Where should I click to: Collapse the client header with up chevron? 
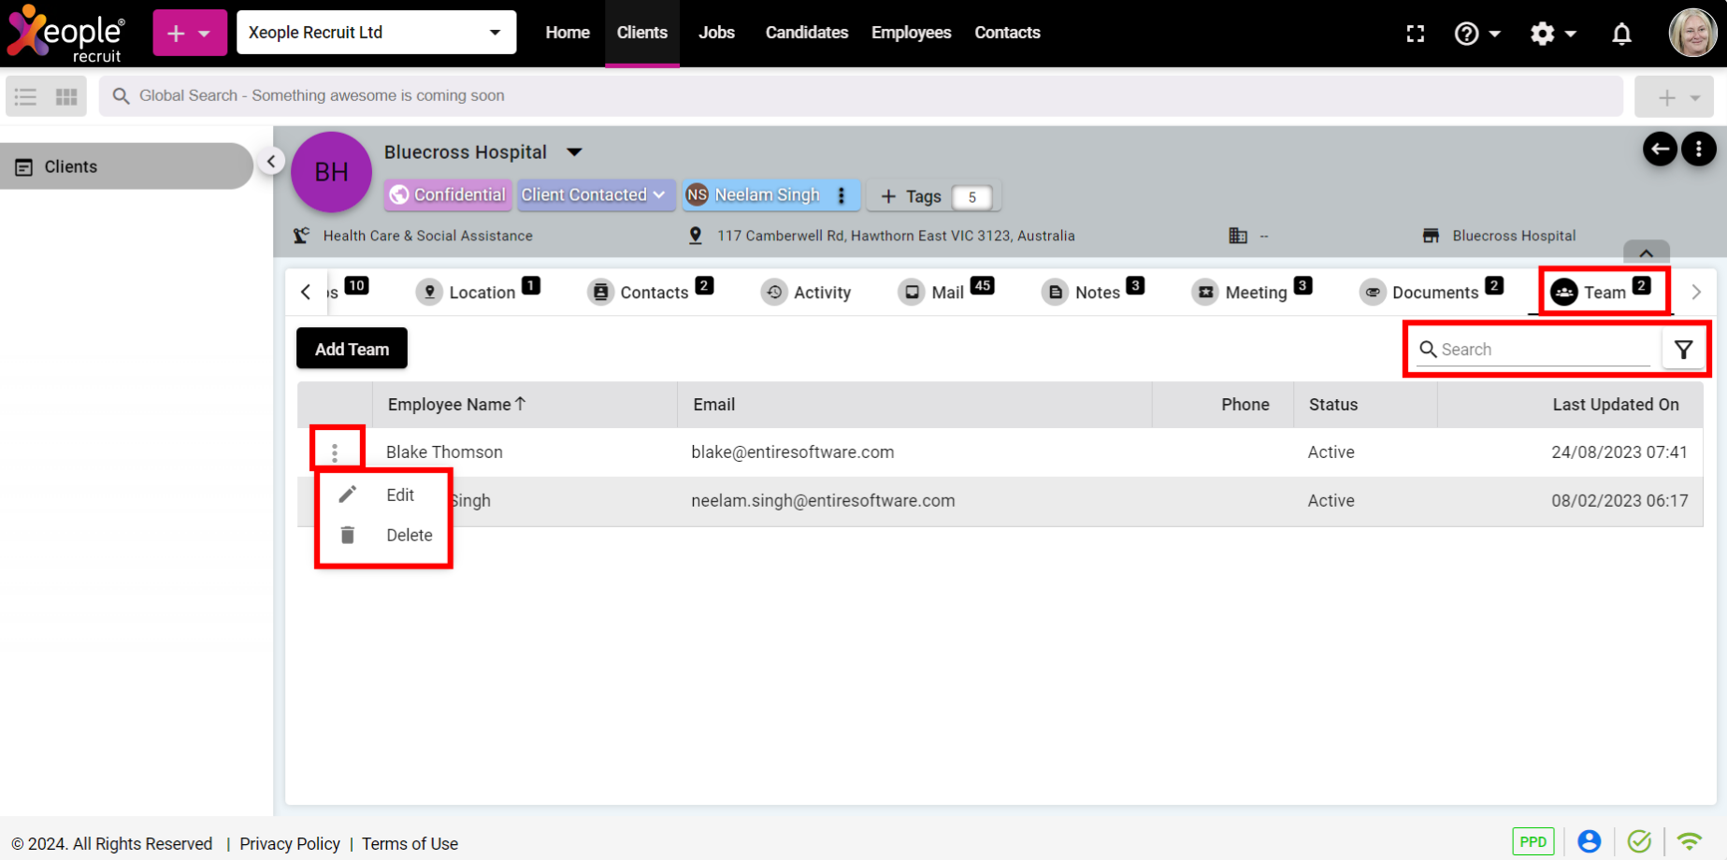click(x=1647, y=252)
